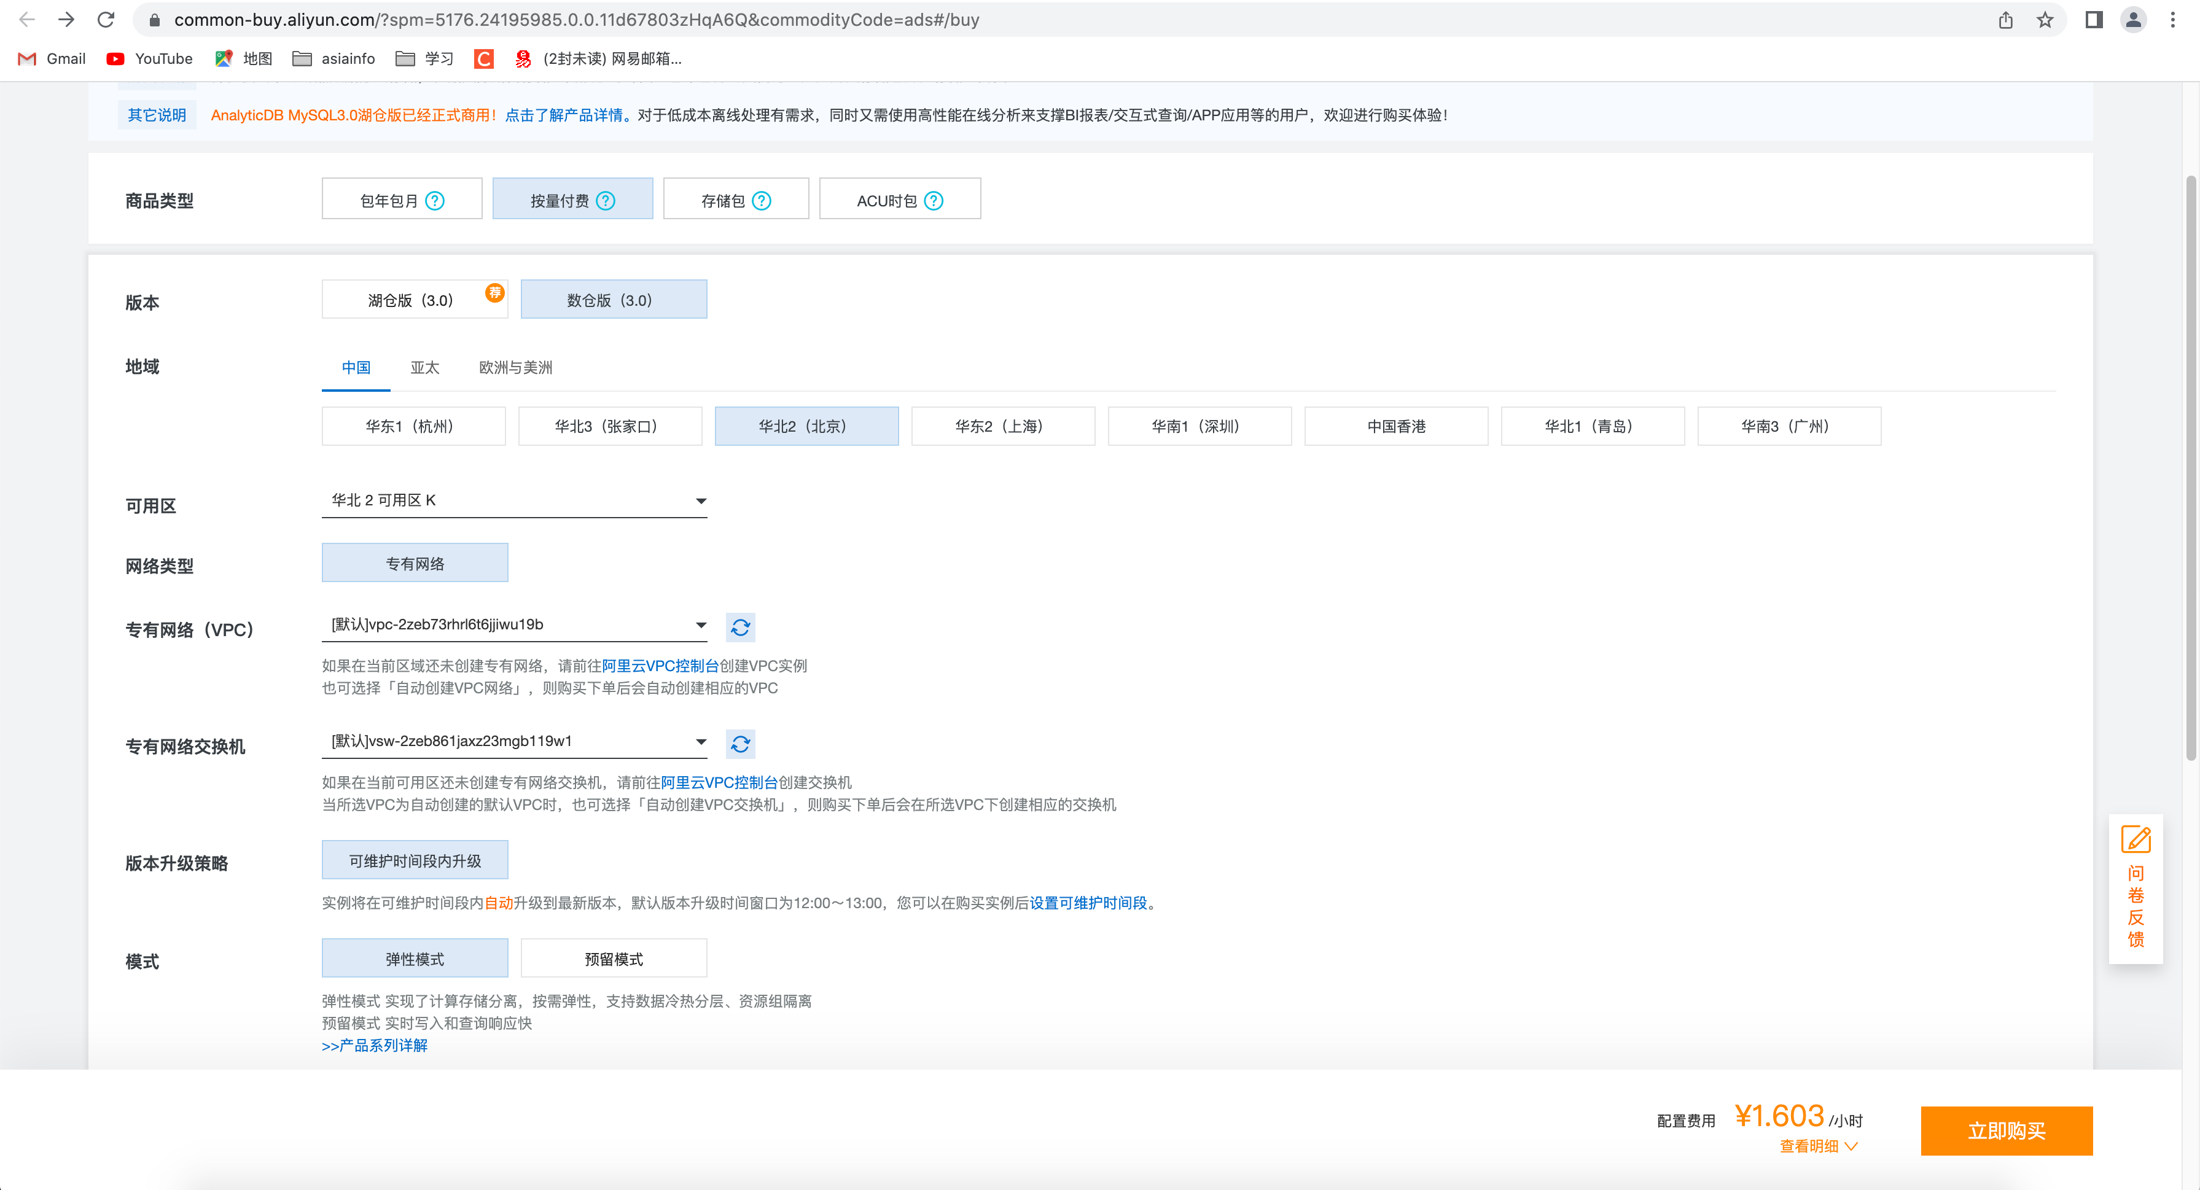Select region 中国香港
The width and height of the screenshot is (2200, 1190).
pos(1397,427)
